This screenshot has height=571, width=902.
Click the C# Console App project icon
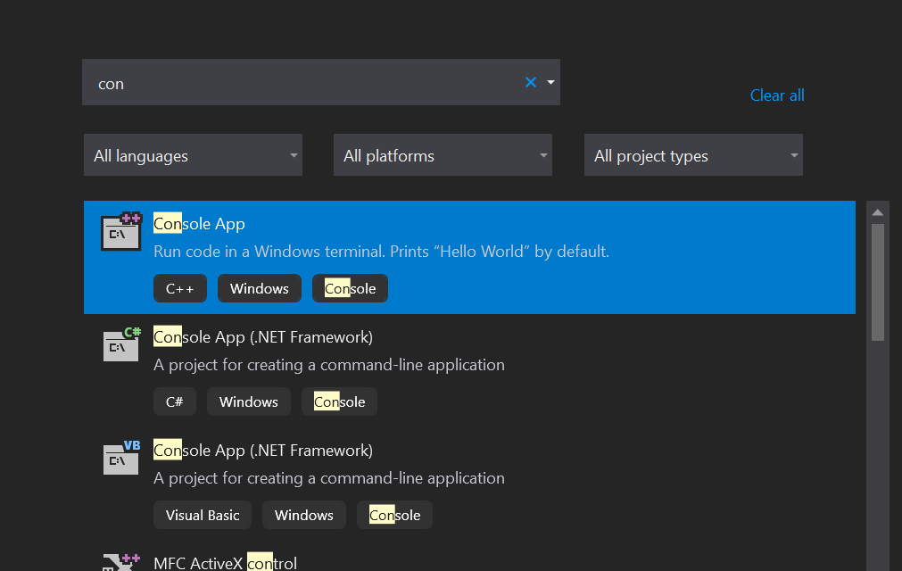120,344
